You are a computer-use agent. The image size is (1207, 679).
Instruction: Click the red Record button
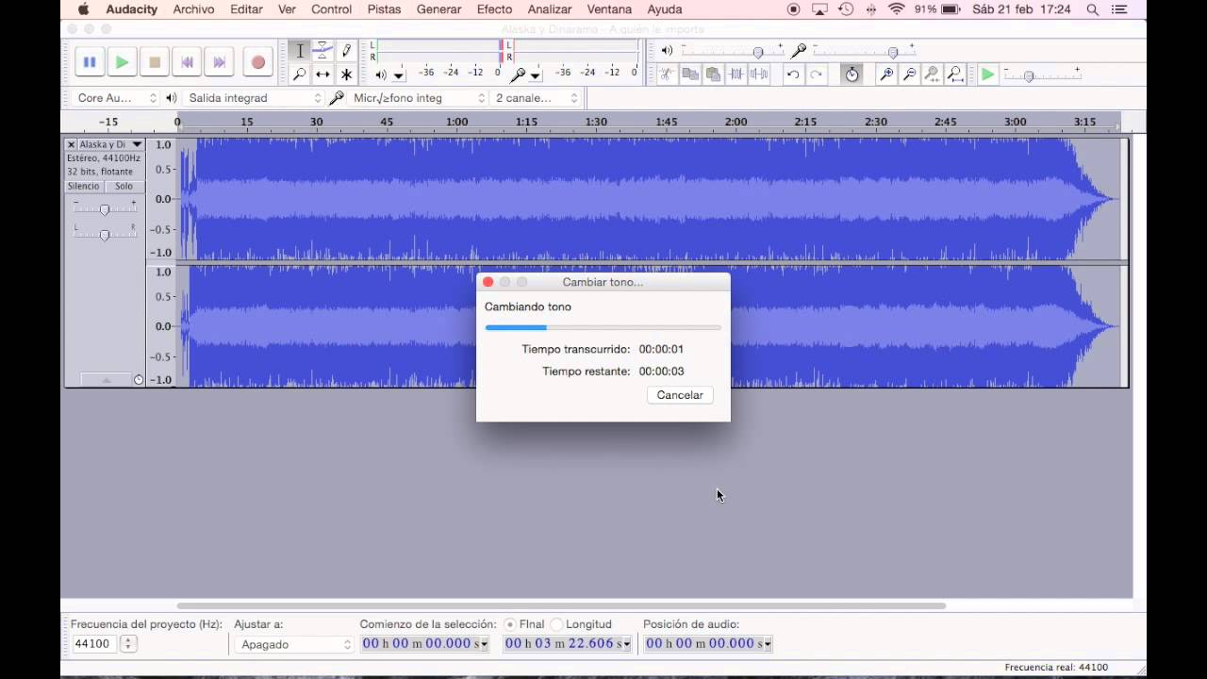(257, 62)
